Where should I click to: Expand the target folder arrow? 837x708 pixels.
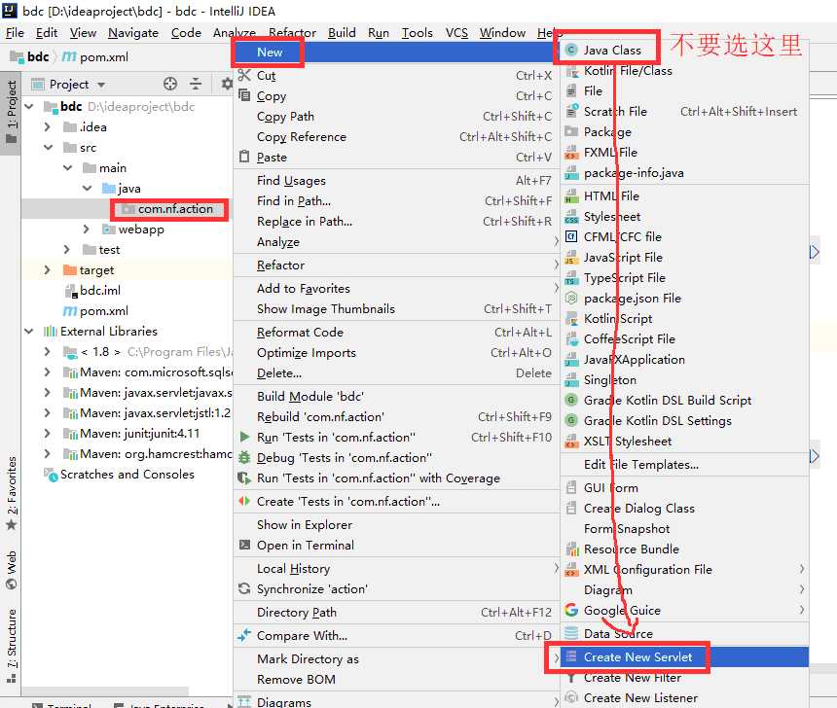click(x=47, y=269)
